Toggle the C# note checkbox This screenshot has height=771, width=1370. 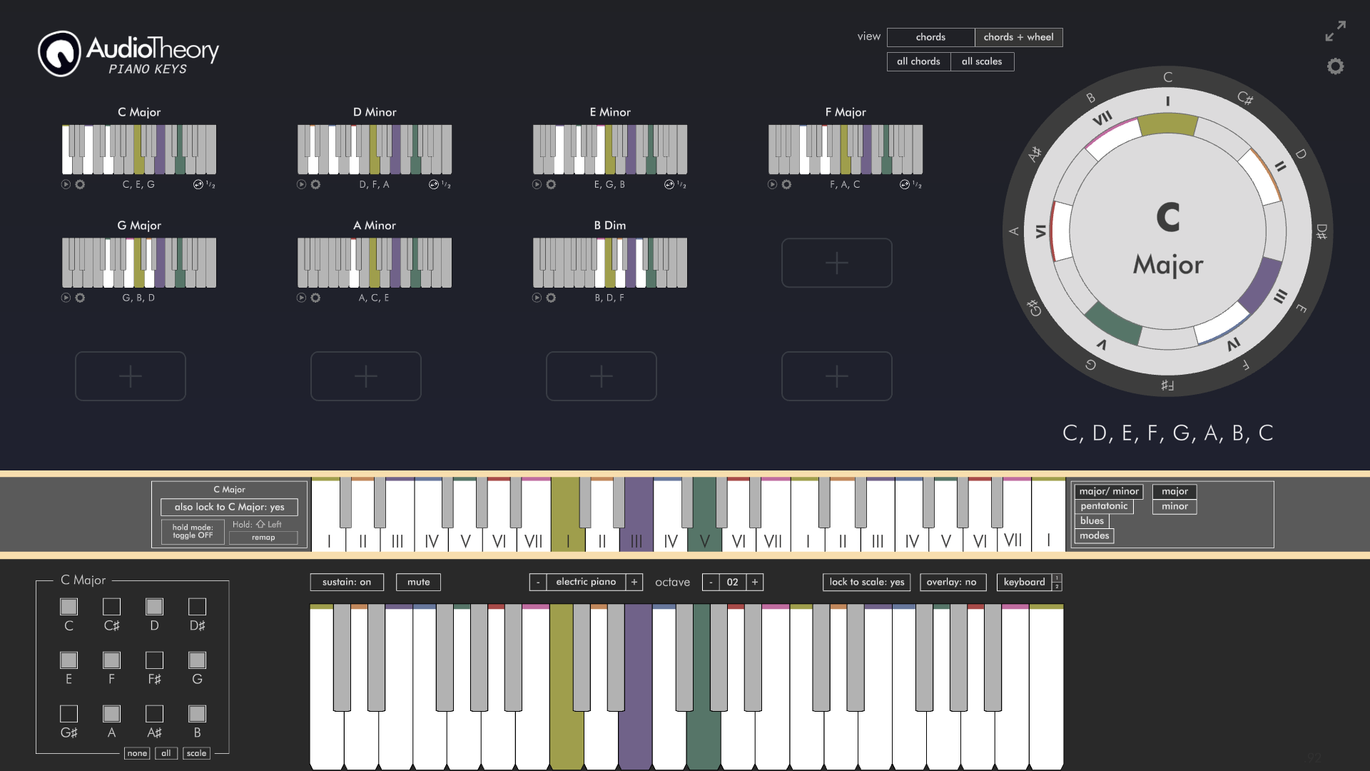111,606
